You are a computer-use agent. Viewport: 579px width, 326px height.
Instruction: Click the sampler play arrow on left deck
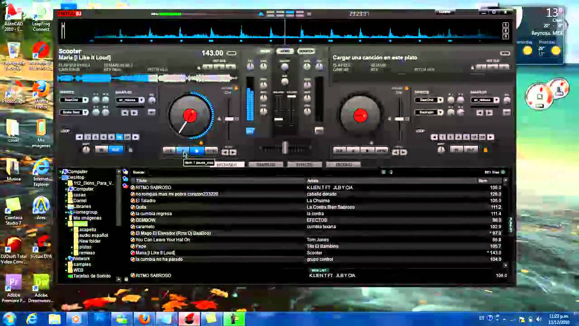[x=134, y=112]
